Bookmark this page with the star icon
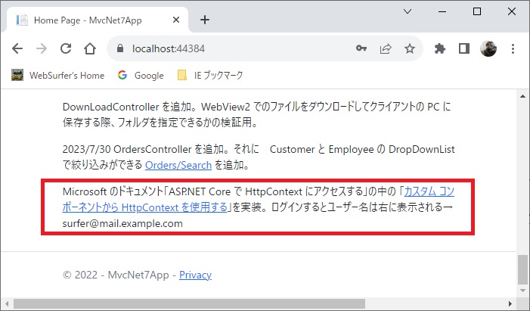 click(x=410, y=48)
